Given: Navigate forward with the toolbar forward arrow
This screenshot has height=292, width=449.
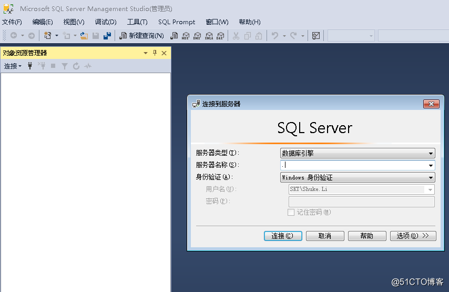Looking at the screenshot, I should [32, 36].
